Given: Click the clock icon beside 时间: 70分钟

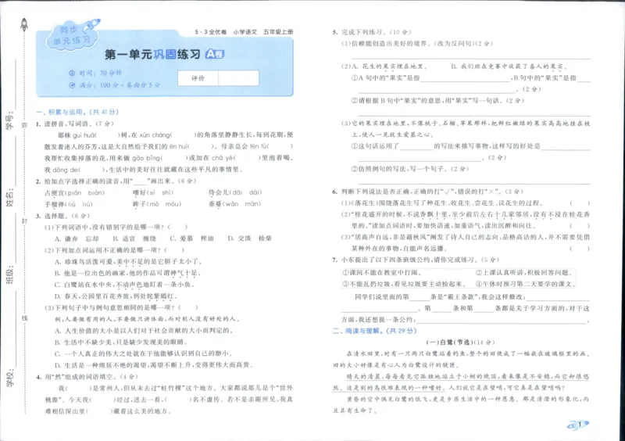Looking at the screenshot, I should [x=72, y=73].
